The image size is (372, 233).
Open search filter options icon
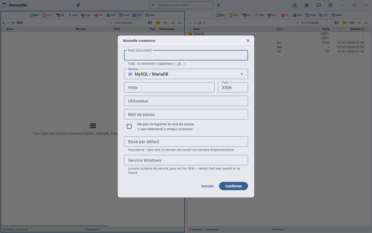(x=218, y=5)
